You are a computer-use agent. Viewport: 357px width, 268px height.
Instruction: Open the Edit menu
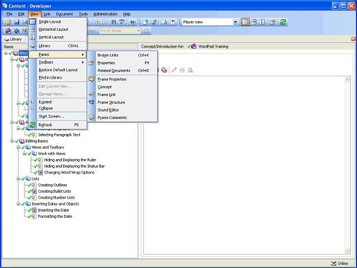21,14
